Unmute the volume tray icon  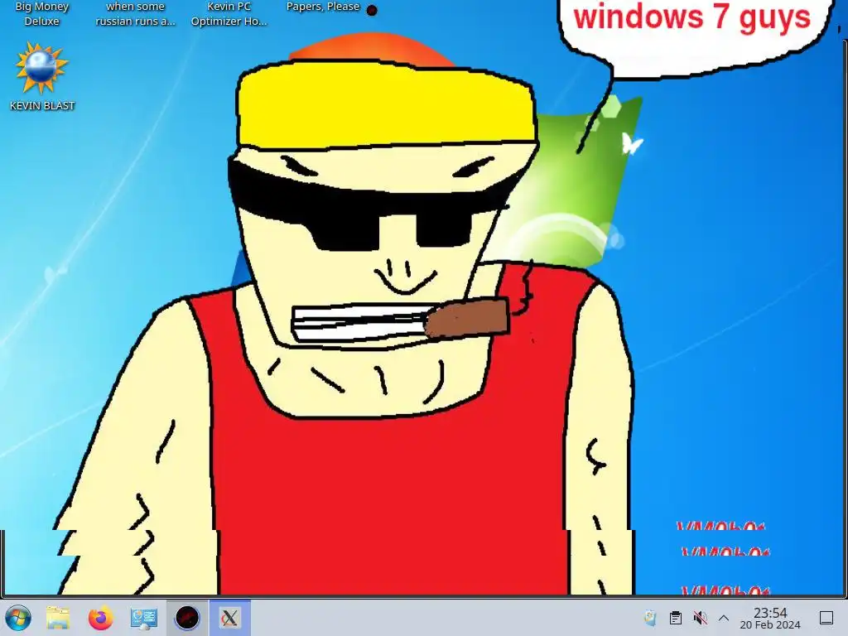click(x=701, y=618)
